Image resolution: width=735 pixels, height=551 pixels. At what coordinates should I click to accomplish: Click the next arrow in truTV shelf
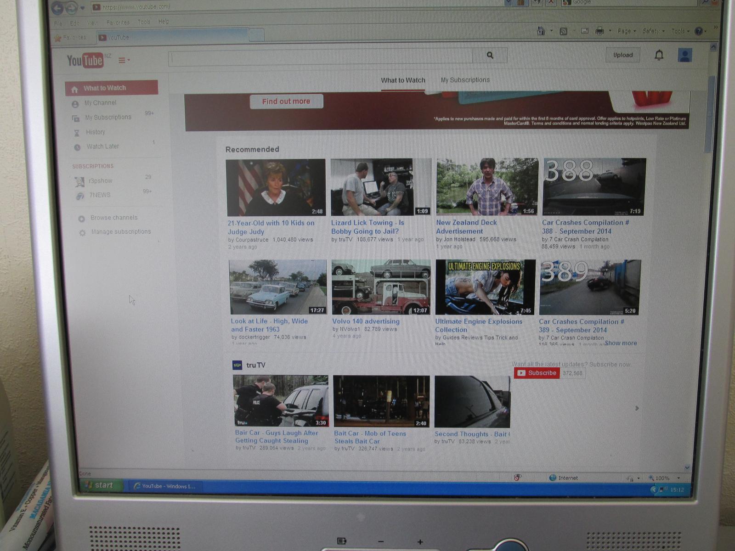pos(637,408)
